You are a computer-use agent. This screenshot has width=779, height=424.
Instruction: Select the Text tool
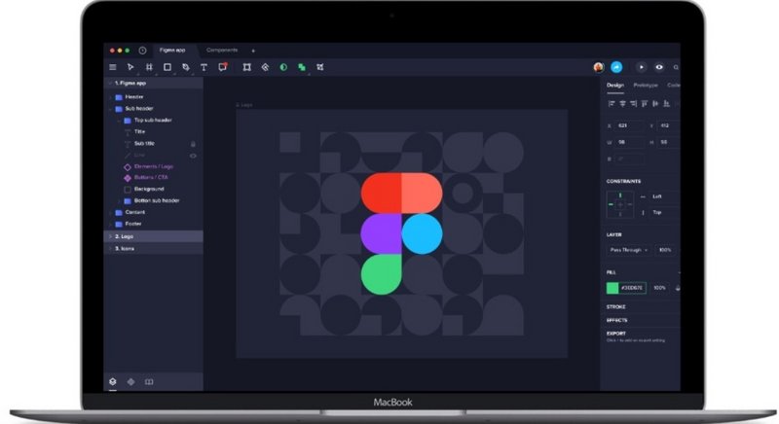[x=204, y=67]
